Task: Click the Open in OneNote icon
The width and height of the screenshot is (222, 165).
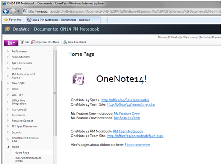Action: point(33,42)
